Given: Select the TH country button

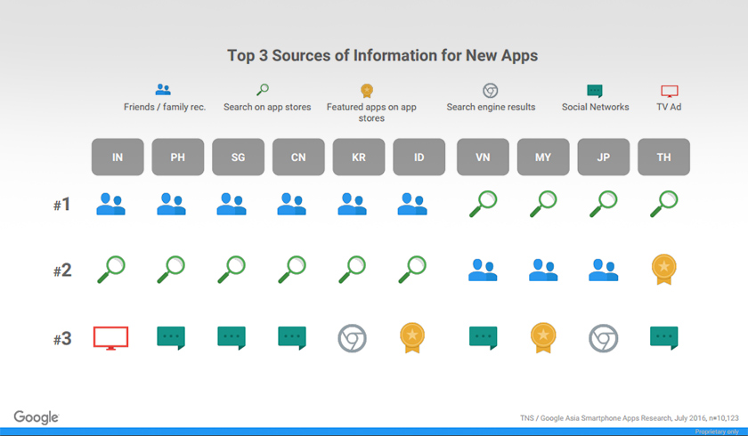Looking at the screenshot, I should click(663, 157).
